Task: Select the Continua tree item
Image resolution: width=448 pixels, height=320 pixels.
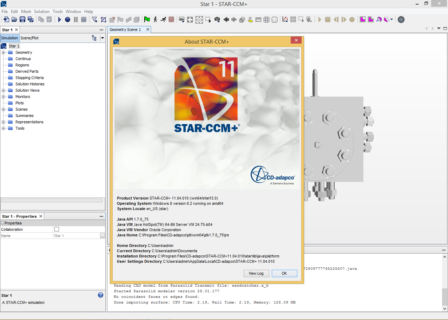Action: coord(23,59)
